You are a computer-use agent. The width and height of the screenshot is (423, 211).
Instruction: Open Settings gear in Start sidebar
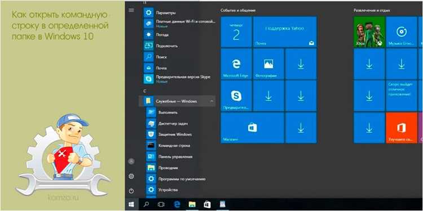coord(131,176)
